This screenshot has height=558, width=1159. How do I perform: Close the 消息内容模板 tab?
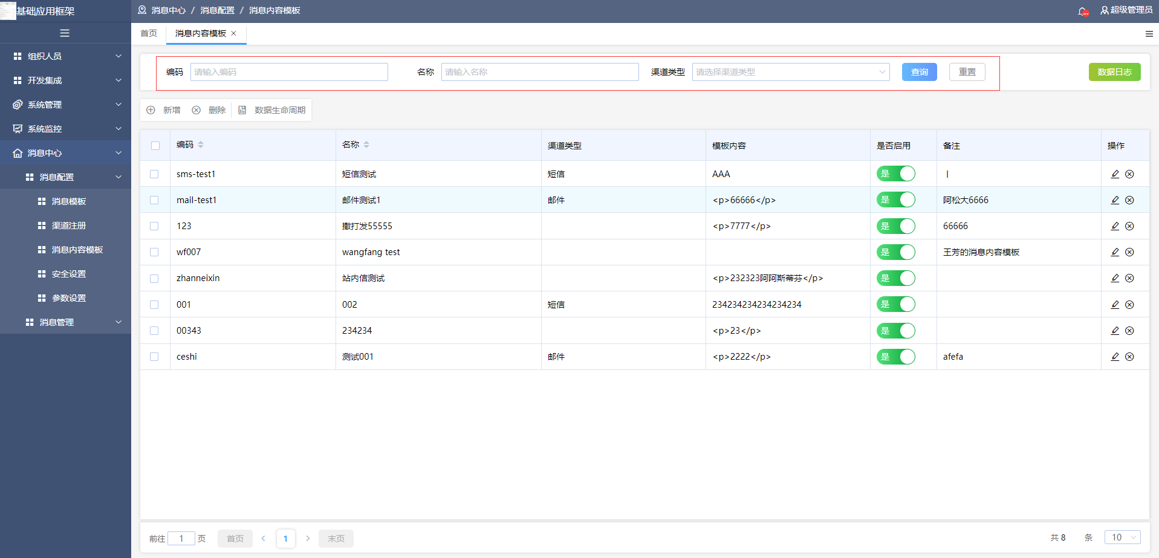tap(233, 33)
